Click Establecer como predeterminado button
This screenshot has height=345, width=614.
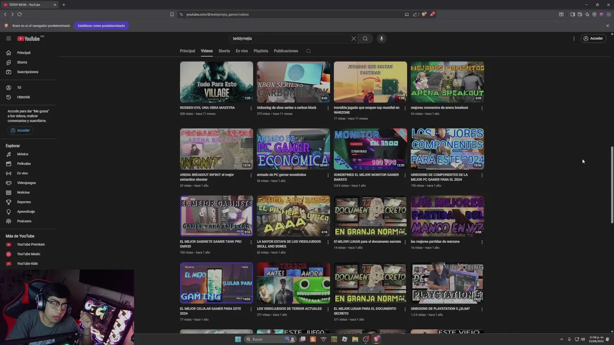click(101, 25)
